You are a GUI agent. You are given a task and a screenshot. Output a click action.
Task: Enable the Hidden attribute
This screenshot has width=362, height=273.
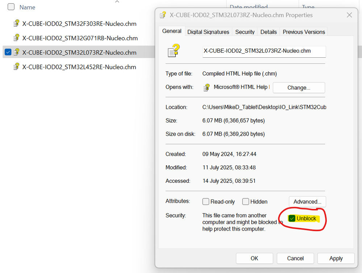[246, 202]
